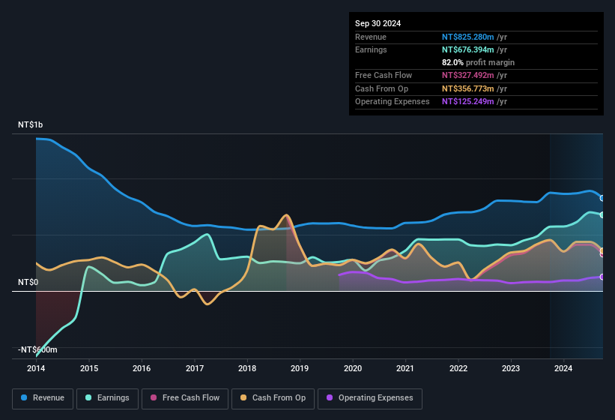Click the NT$356.773m cash from op value
Screen dimensions: 615x420
(x=467, y=88)
